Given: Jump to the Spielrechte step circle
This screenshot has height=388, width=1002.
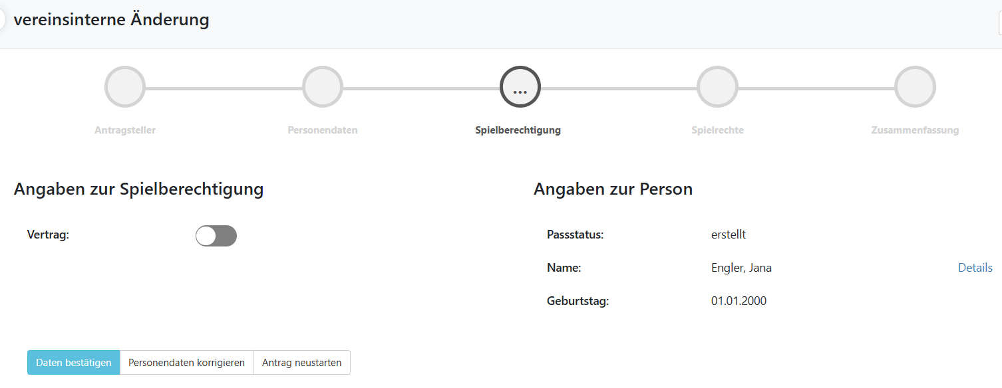Looking at the screenshot, I should 717,87.
